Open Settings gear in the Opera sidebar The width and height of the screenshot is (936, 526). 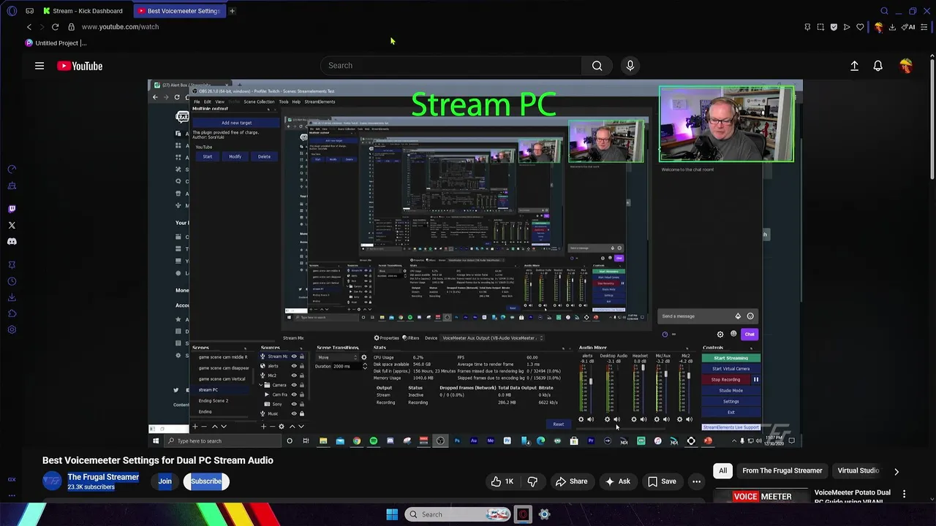coord(12,329)
